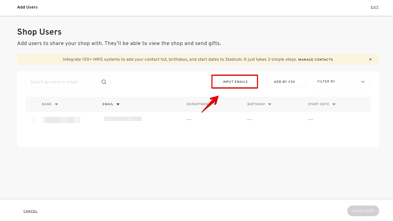Screen dimensions: 393x221
Task: Click the Department column header
Action: pyautogui.click(x=197, y=104)
